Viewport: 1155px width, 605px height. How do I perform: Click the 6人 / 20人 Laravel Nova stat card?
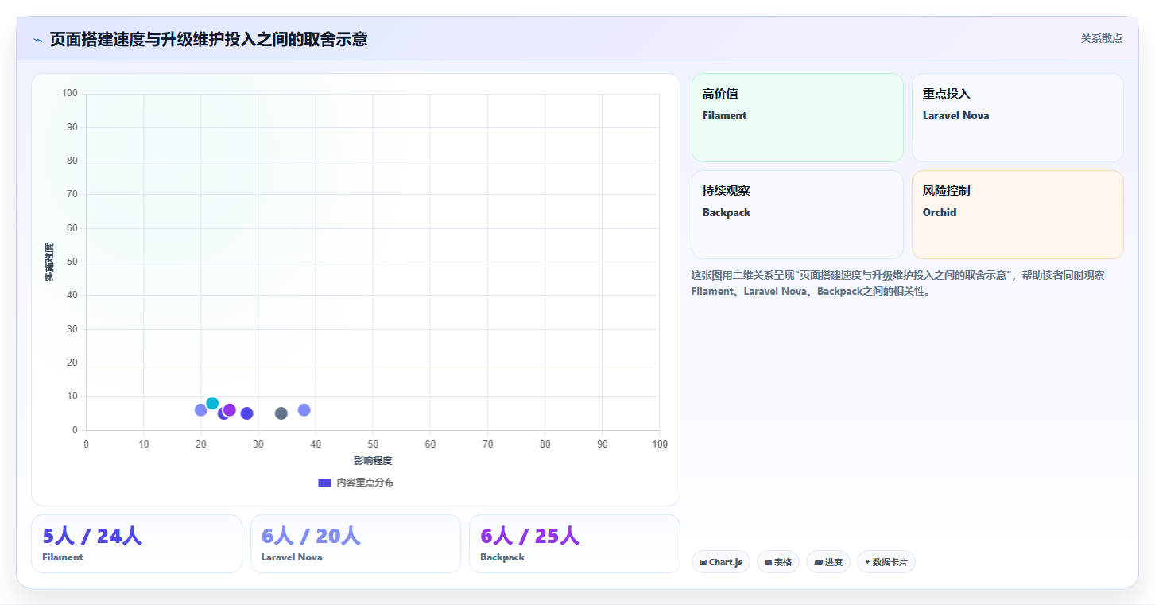tap(355, 544)
